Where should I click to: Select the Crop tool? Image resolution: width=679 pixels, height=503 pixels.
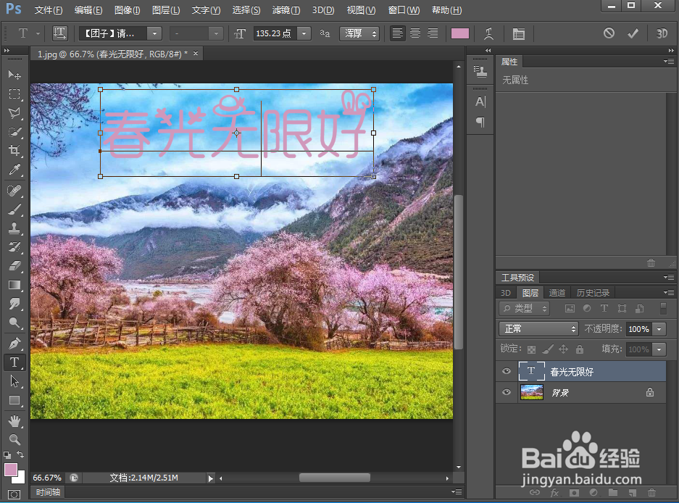pos(14,150)
